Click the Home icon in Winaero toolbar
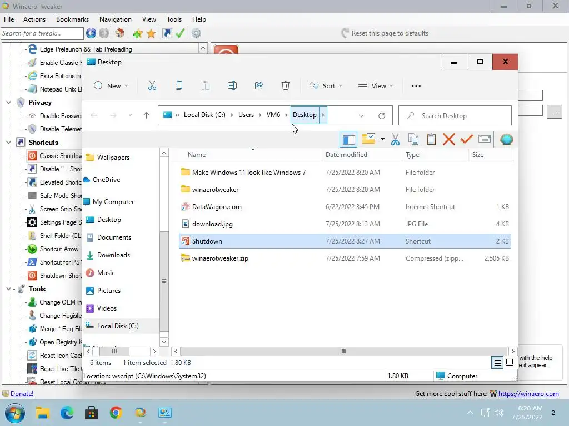 point(120,33)
